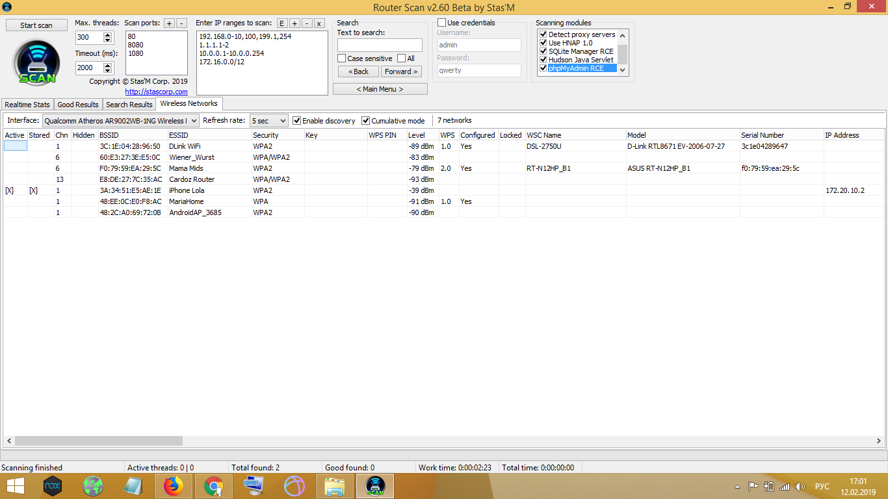The width and height of the screenshot is (888, 499).
Task: Open the Interface adapter dropdown
Action: click(120, 121)
